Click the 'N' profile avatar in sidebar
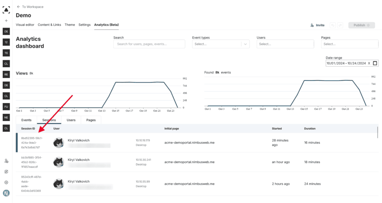382x203 pixels. [6, 193]
